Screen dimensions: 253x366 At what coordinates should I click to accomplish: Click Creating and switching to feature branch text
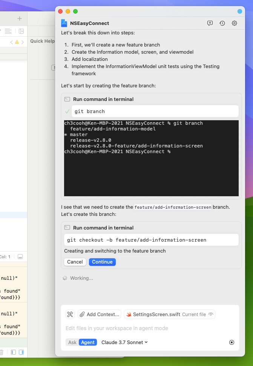(115, 251)
